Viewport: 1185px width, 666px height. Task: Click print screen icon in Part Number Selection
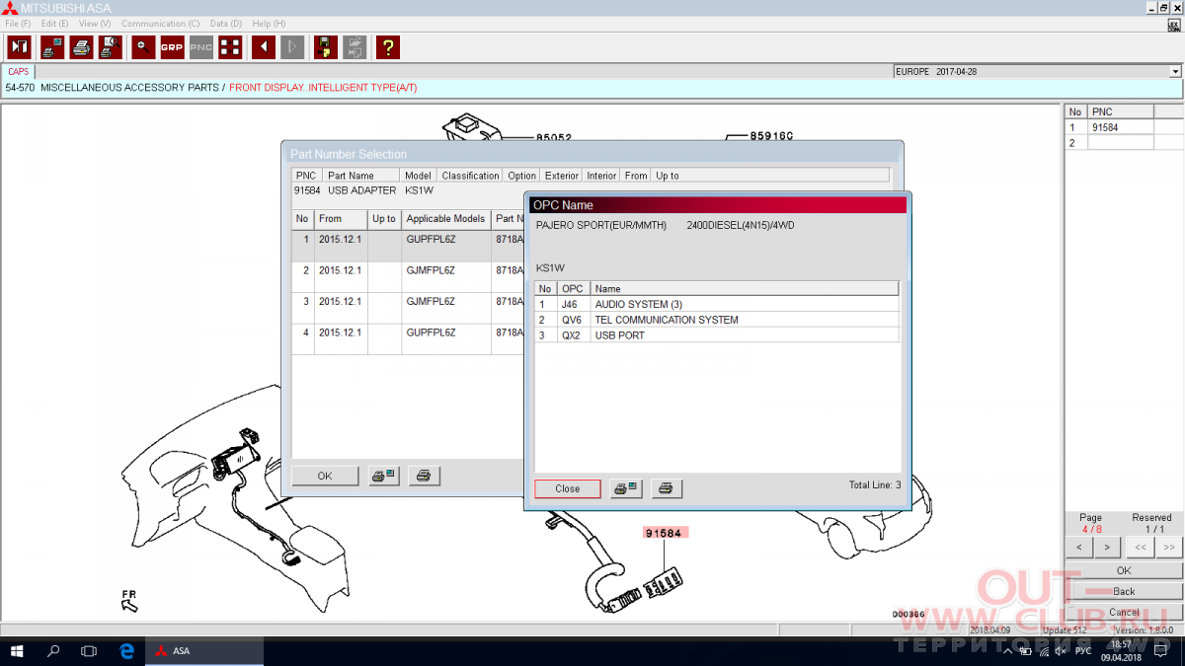[383, 476]
